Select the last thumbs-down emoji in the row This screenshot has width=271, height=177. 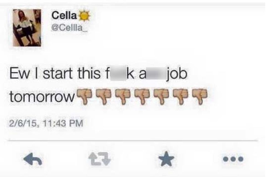coord(200,96)
